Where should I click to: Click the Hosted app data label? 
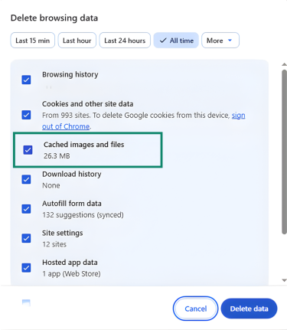pyautogui.click(x=70, y=262)
